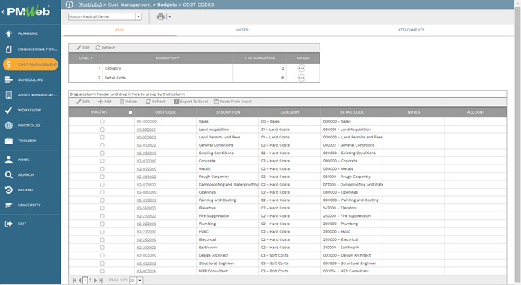The width and height of the screenshot is (521, 285).
Task: Open values ellipsis for Category level
Action: (302, 68)
